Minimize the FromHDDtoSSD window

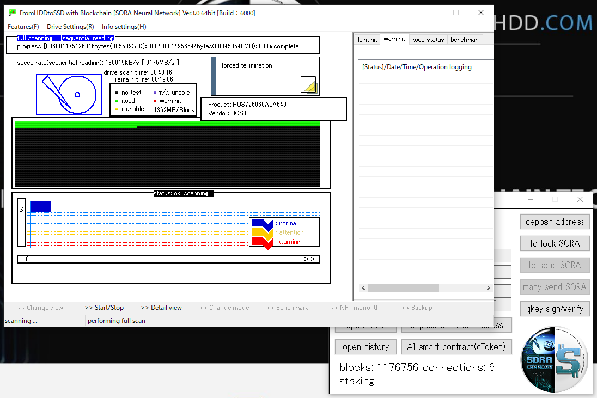[x=431, y=13]
